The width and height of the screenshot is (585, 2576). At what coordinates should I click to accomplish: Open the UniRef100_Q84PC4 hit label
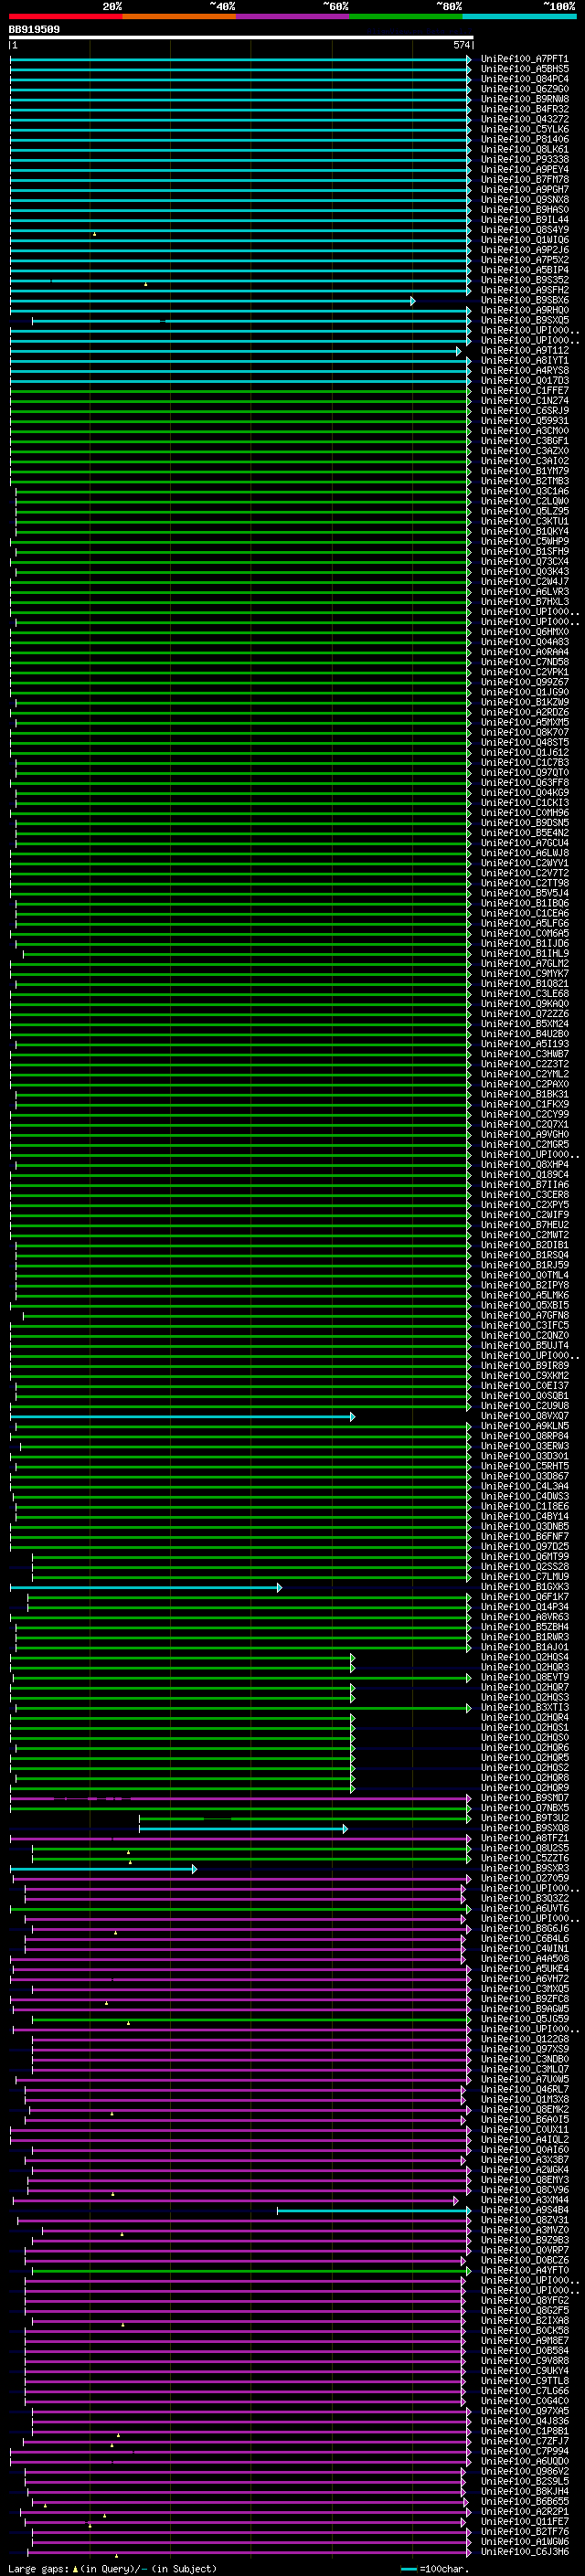525,79
